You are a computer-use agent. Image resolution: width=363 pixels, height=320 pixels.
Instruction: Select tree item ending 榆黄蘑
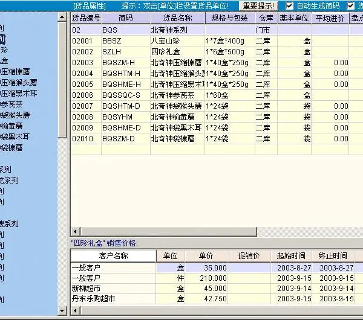pos(11,126)
